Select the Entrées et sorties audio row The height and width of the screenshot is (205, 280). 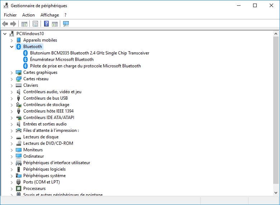point(45,124)
